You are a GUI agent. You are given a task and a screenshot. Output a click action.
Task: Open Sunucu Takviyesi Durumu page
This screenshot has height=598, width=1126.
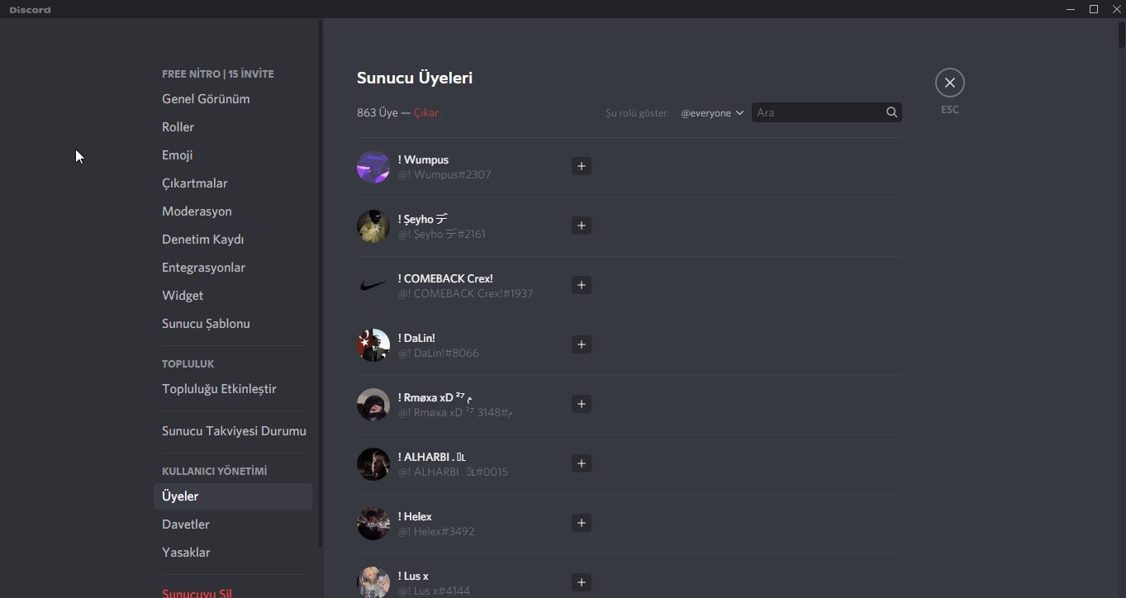pos(234,431)
